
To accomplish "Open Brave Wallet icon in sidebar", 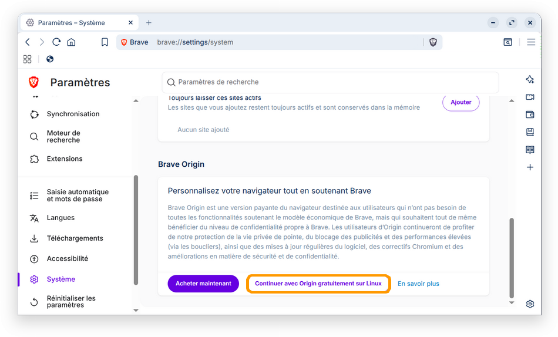I will [x=530, y=114].
